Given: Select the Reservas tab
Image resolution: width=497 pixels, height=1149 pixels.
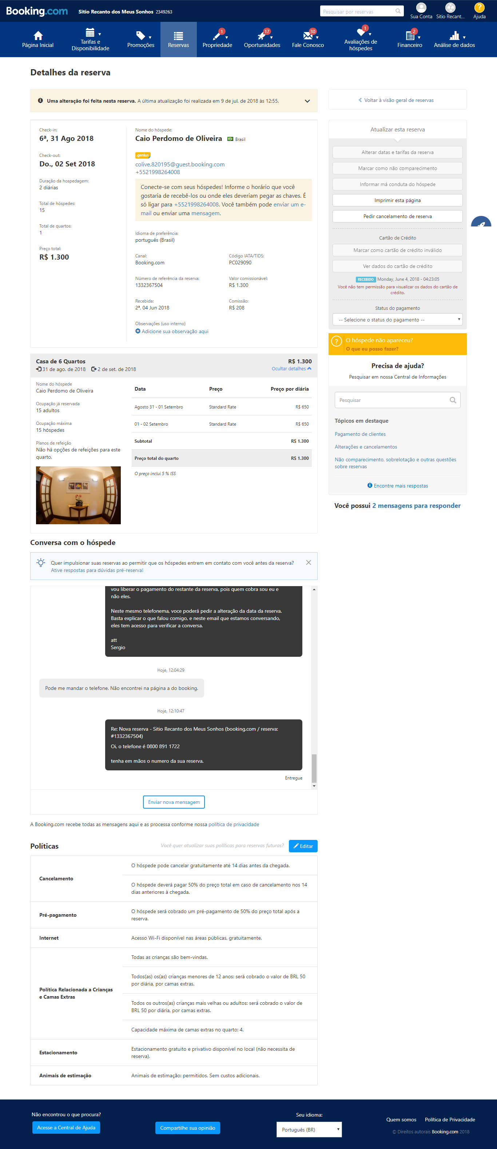Looking at the screenshot, I should pyautogui.click(x=178, y=39).
